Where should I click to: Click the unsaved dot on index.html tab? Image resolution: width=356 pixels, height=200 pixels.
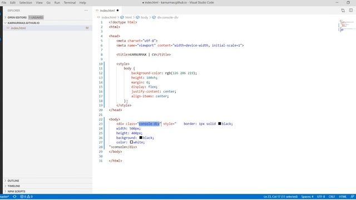pos(117,11)
